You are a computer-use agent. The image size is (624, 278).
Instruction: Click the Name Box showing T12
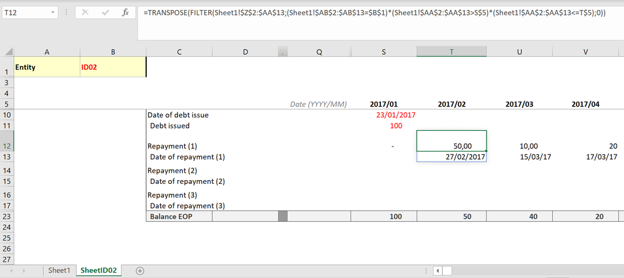tap(25, 12)
